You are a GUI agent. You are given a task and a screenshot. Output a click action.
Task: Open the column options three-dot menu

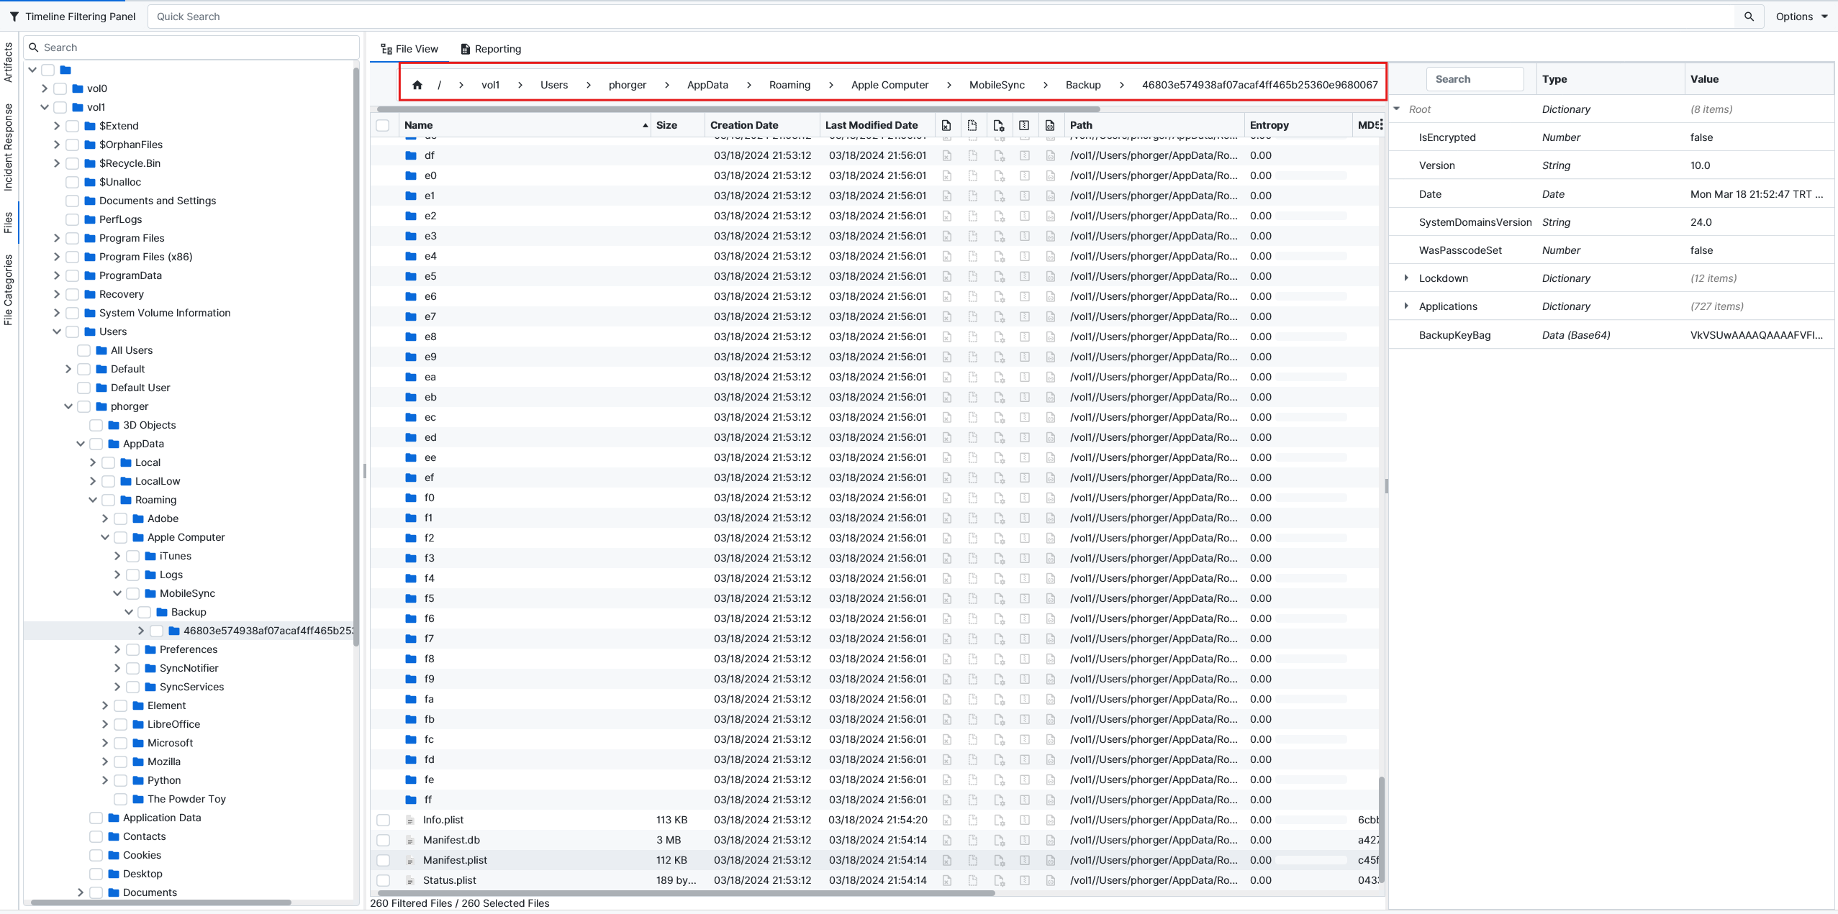pos(1380,124)
